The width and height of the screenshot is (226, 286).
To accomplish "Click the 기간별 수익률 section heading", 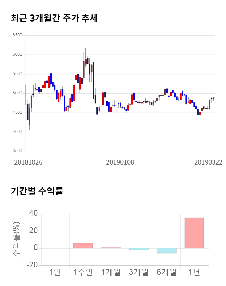I will click(x=37, y=191).
